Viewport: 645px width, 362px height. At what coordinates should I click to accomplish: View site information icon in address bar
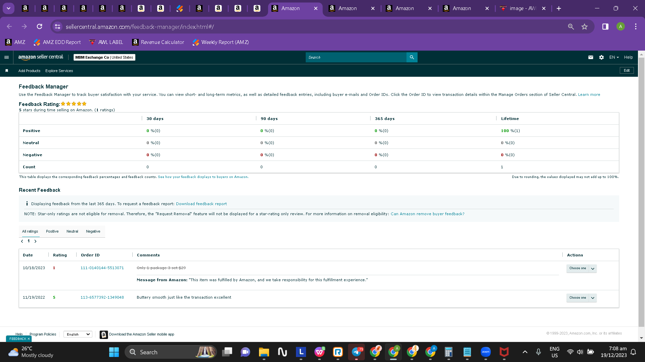tap(58, 26)
